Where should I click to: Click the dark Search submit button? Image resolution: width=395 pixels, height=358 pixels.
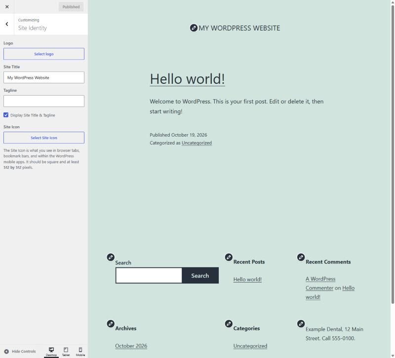[x=200, y=276]
